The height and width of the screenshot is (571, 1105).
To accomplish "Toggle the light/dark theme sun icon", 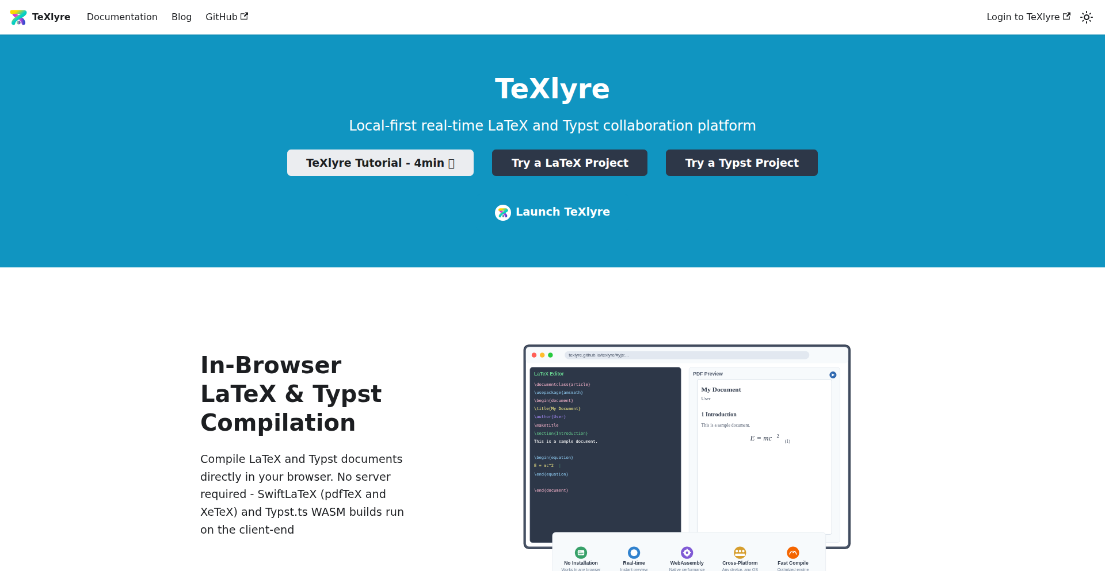I will click(1087, 17).
